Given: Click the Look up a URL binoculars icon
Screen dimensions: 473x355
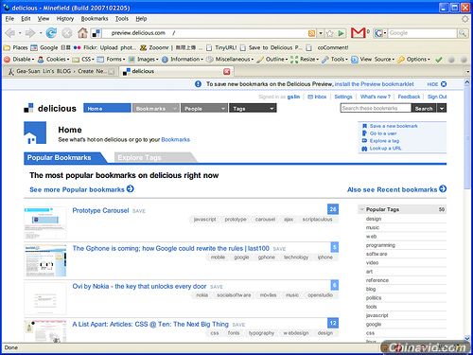Looking at the screenshot, I should [x=364, y=149].
